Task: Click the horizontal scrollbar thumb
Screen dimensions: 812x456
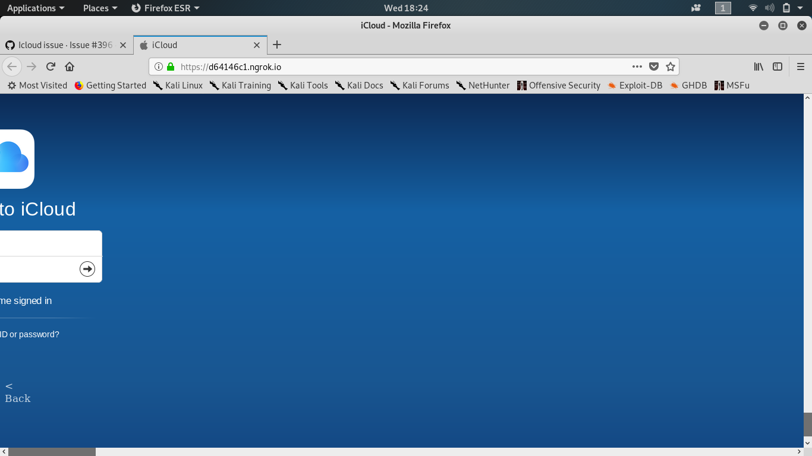Action: point(52,452)
